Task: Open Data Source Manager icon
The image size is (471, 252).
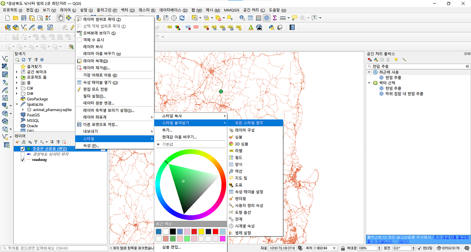Action: 7,27
